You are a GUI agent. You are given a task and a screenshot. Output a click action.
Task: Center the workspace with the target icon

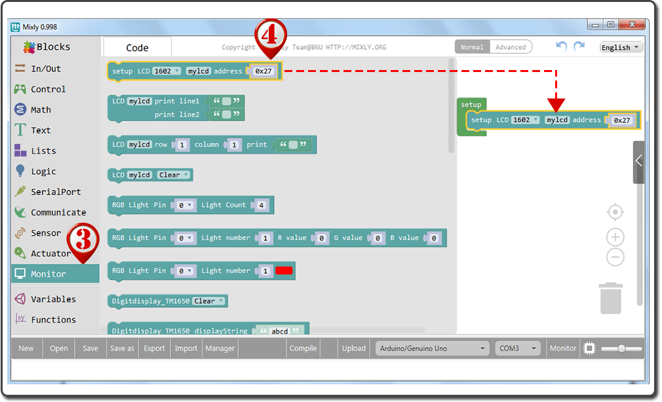pyautogui.click(x=615, y=211)
